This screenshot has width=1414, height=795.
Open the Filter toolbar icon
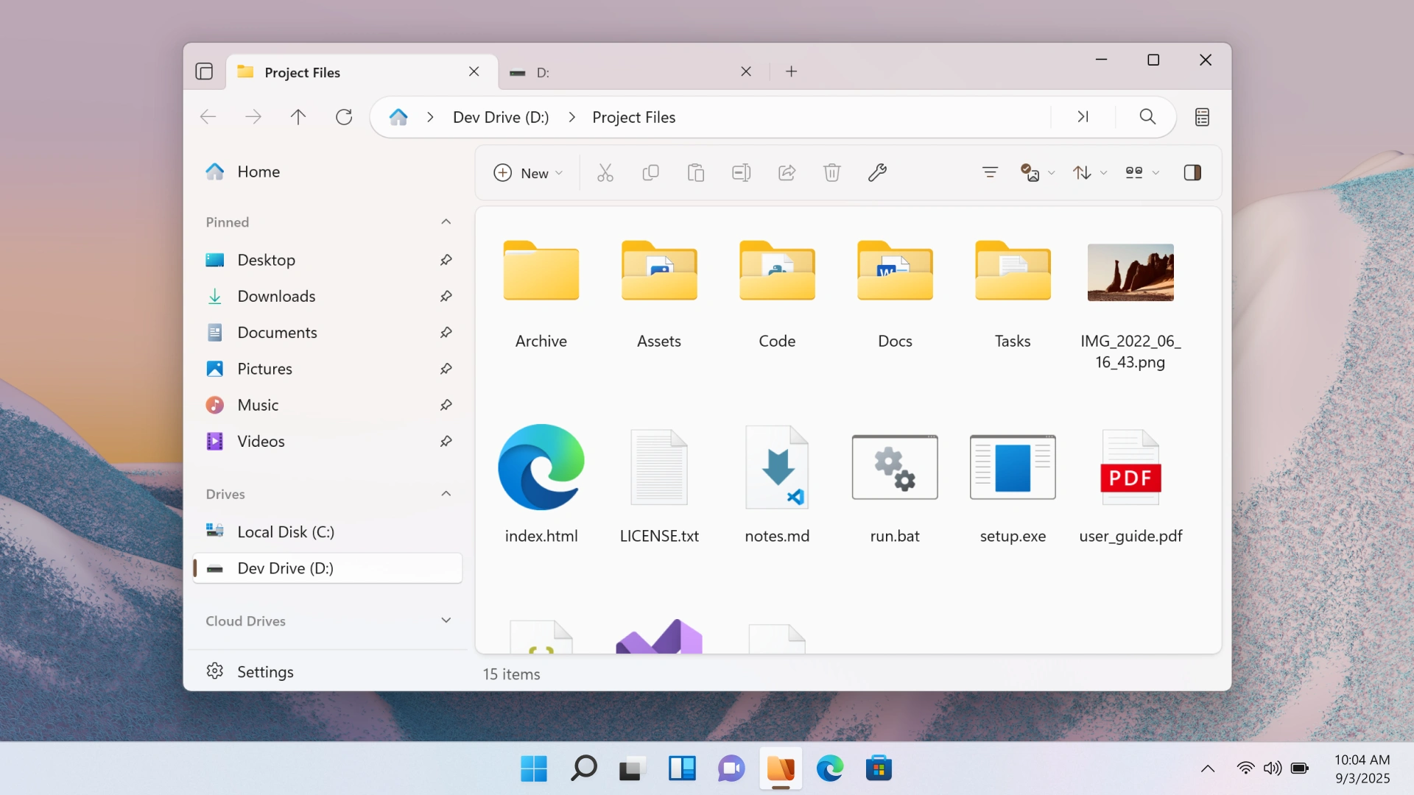tap(990, 172)
